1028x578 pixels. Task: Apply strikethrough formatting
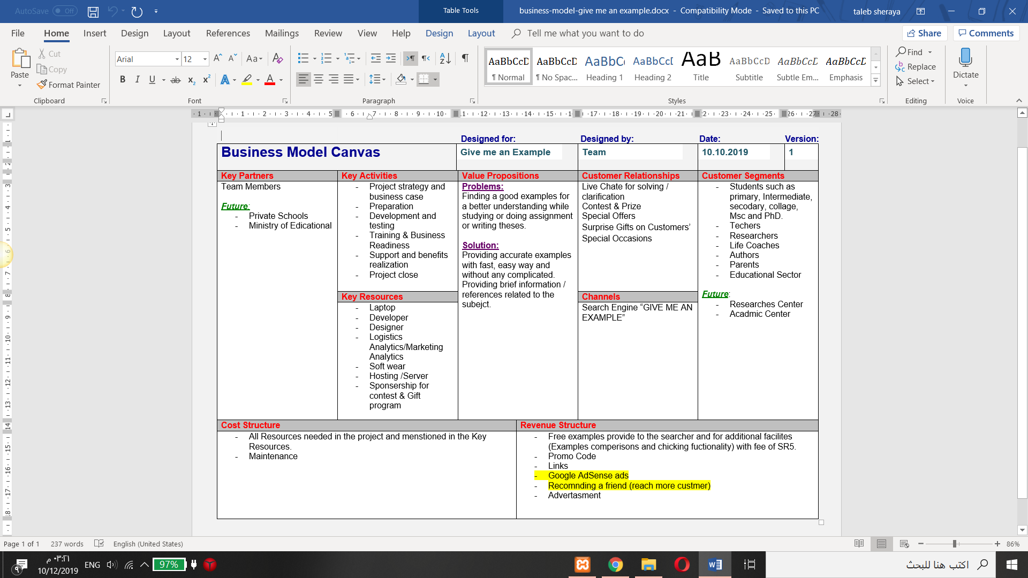pos(175,80)
